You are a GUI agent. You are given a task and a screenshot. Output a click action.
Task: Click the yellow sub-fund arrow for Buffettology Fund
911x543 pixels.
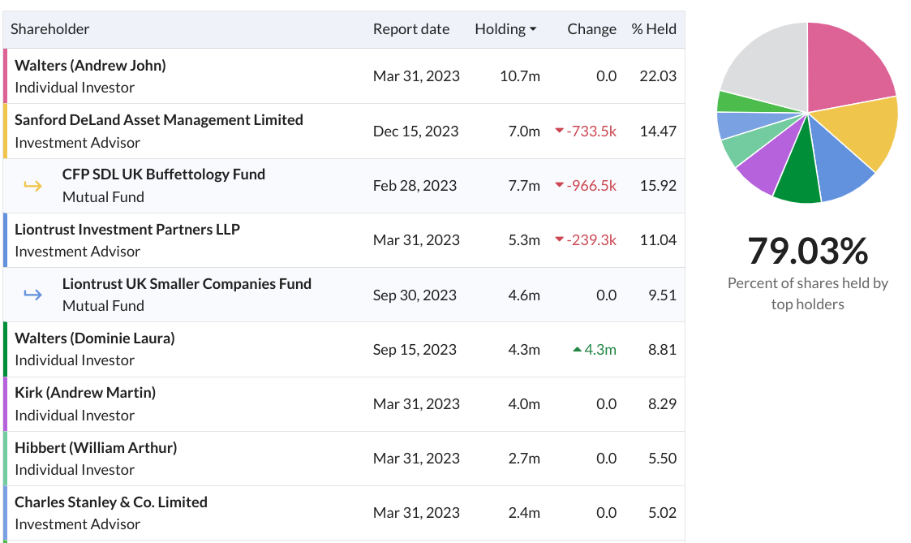32,186
